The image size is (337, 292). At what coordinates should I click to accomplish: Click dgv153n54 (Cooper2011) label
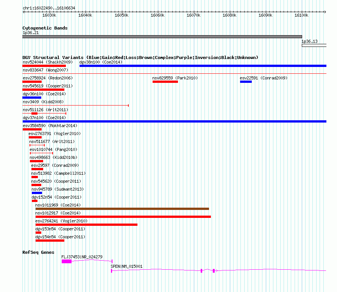point(60,229)
